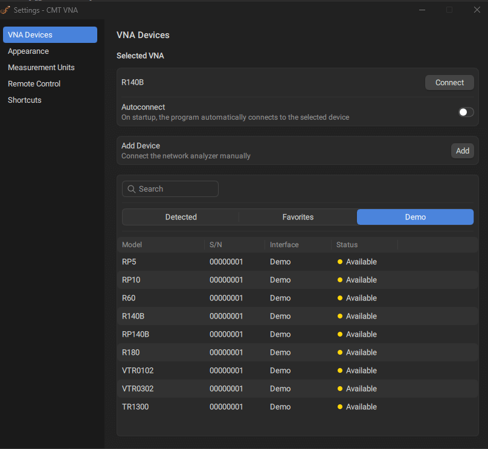
Task: Click the yellow status dot for TR1300
Action: click(340, 407)
